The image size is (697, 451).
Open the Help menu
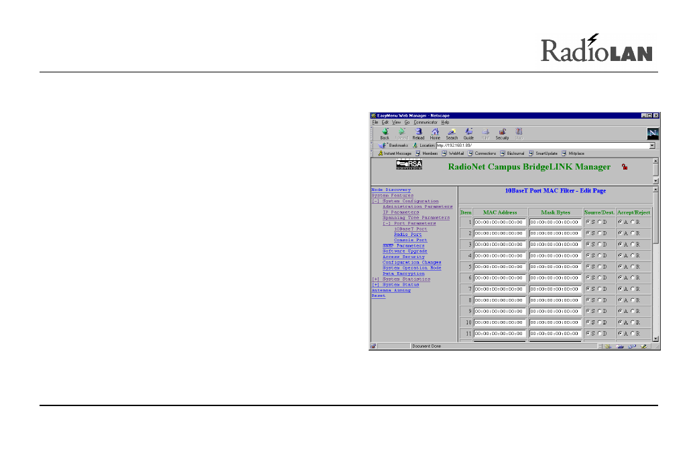point(445,122)
